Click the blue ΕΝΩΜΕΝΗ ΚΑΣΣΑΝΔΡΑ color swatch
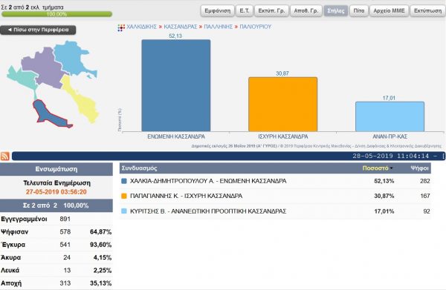446x290 pixels. pos(123,181)
